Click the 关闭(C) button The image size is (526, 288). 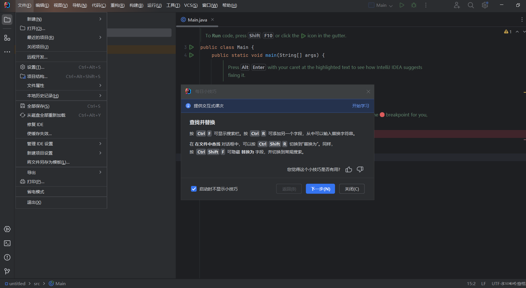352,189
